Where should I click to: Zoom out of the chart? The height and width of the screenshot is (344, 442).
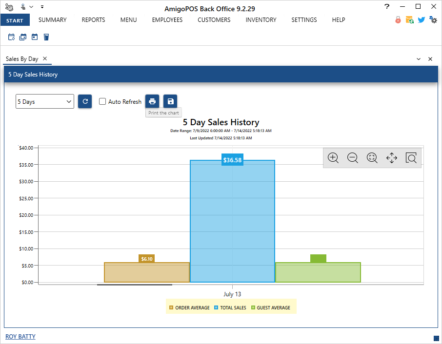pos(353,158)
